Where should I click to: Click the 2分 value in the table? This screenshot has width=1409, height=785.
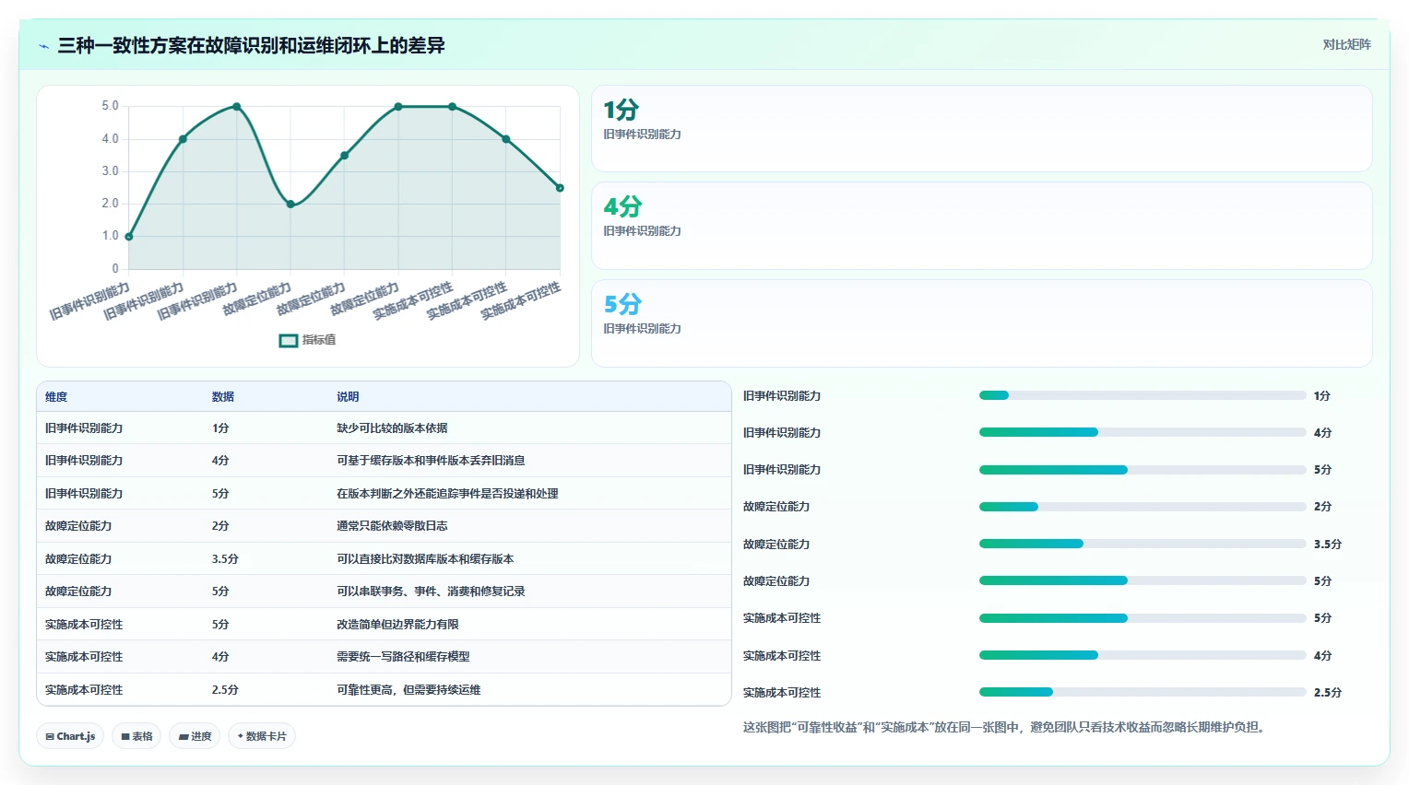(x=220, y=526)
